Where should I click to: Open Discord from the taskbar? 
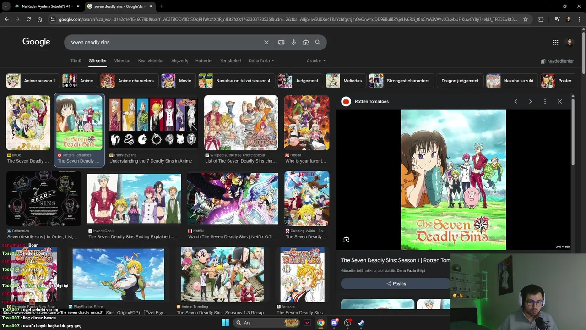click(x=334, y=323)
